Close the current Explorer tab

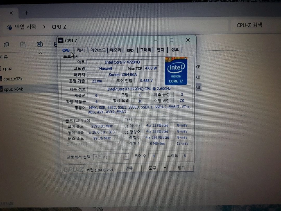pos(11,13)
